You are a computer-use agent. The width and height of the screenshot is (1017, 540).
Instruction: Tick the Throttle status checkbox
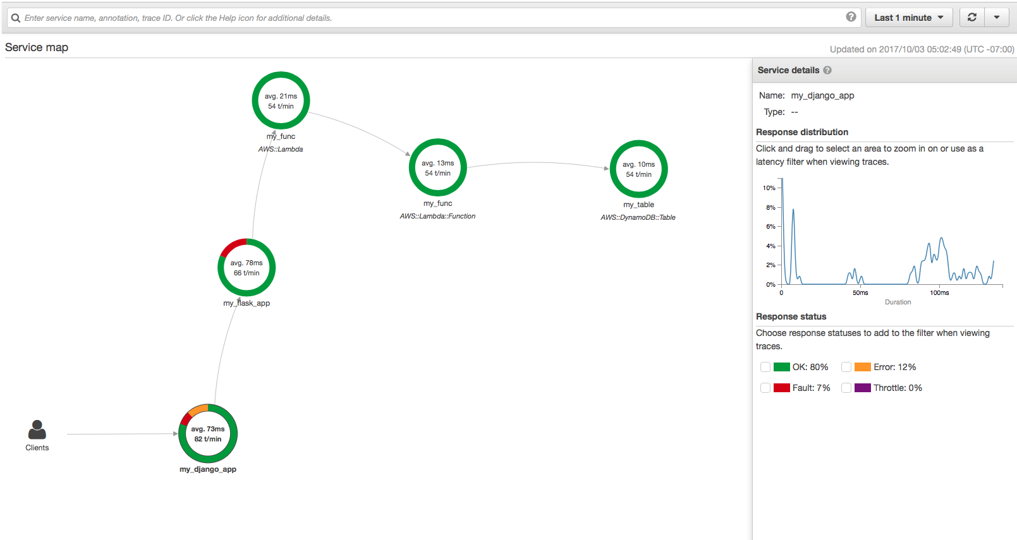(x=846, y=388)
